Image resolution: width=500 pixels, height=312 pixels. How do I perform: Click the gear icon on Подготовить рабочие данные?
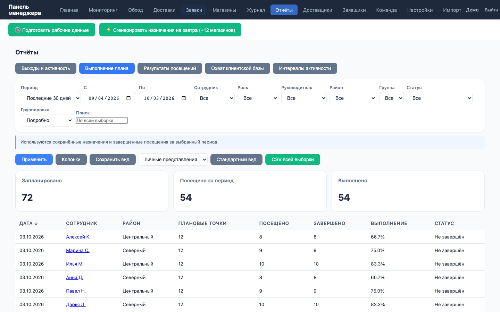point(18,30)
